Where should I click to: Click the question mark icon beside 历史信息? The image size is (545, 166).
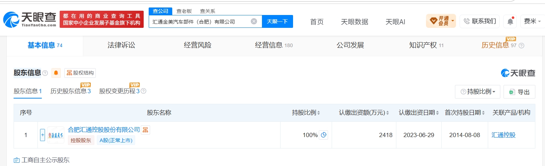pyautogui.click(x=521, y=46)
